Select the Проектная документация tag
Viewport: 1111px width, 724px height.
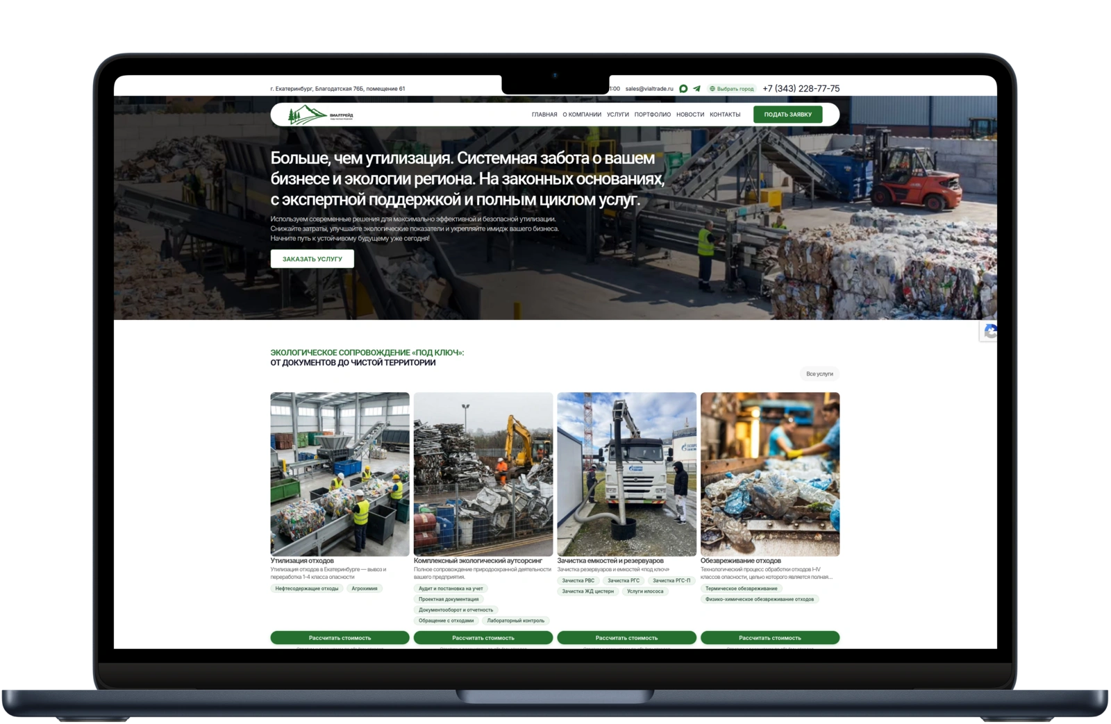tap(449, 599)
